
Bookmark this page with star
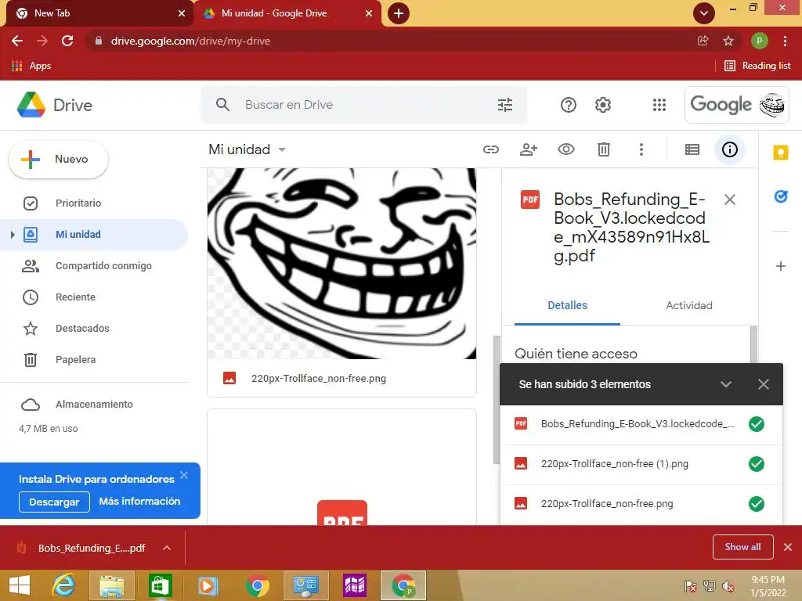(728, 41)
